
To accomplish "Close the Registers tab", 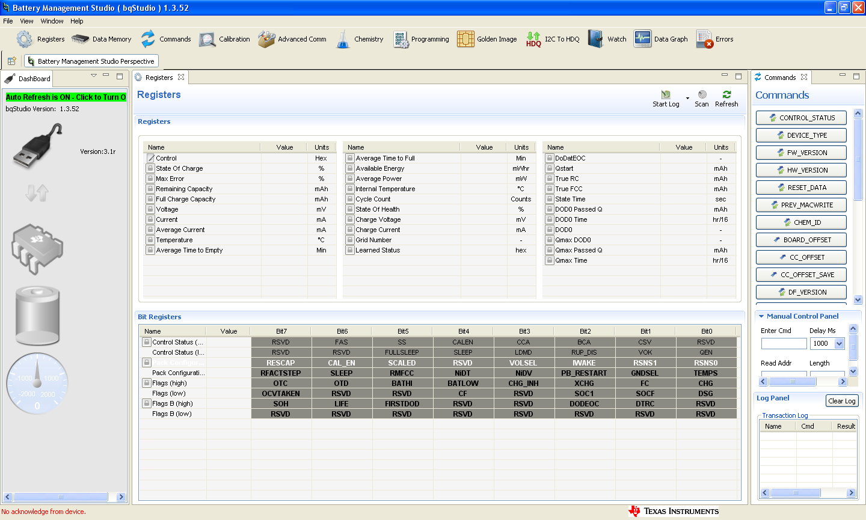I will tap(181, 77).
